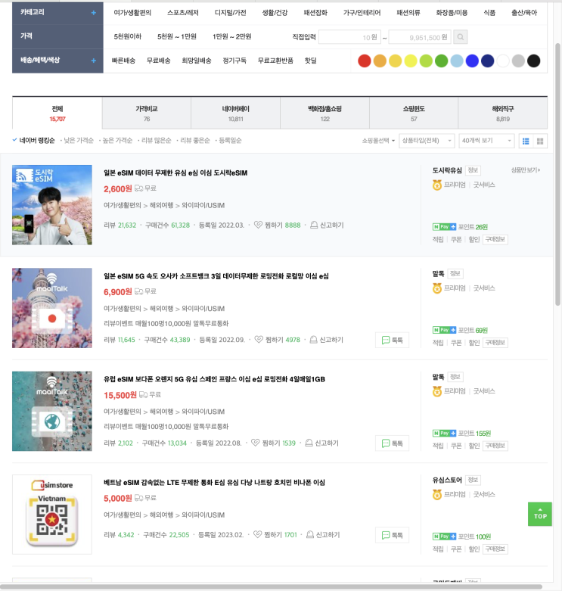Sort by 등록일순
This screenshot has height=591, width=562.
point(230,140)
